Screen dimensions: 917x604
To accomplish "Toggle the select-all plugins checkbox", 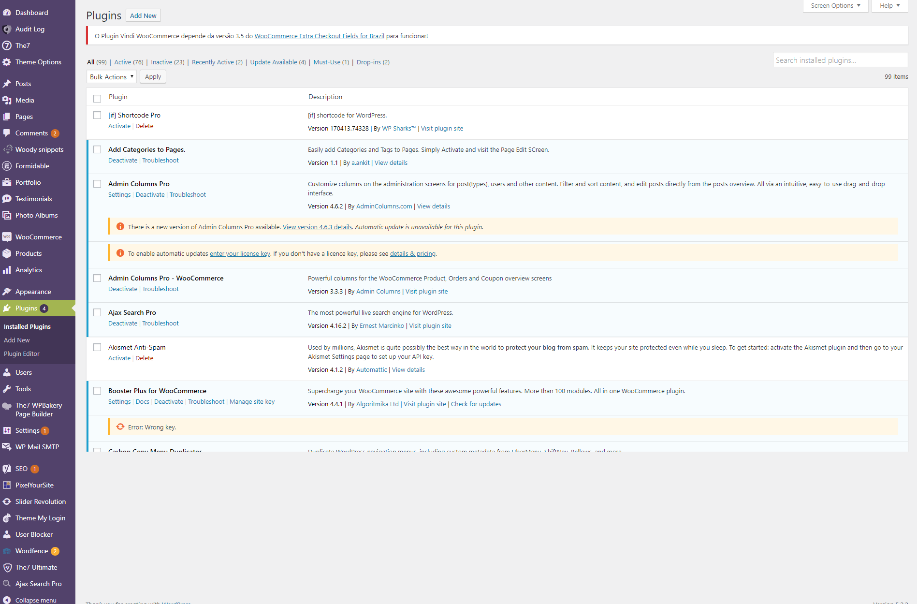I will (x=97, y=98).
